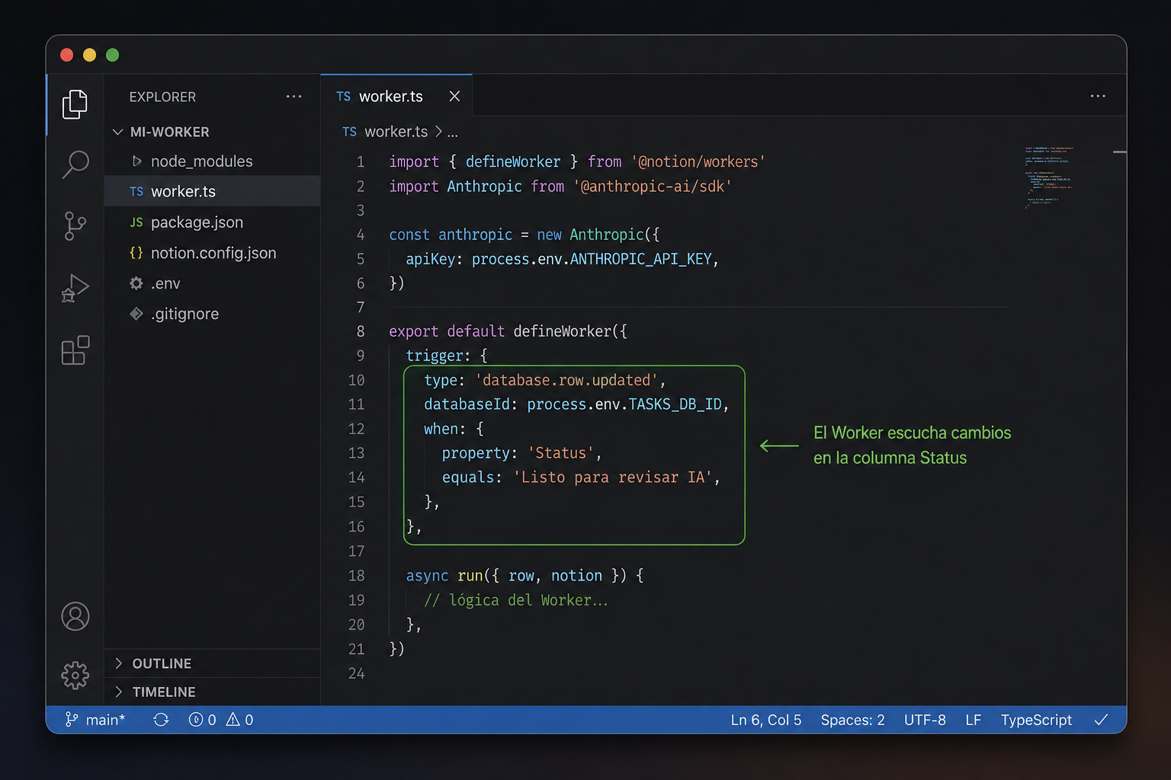Close the worker.ts tab
Screen dimensions: 1171x780
click(454, 96)
